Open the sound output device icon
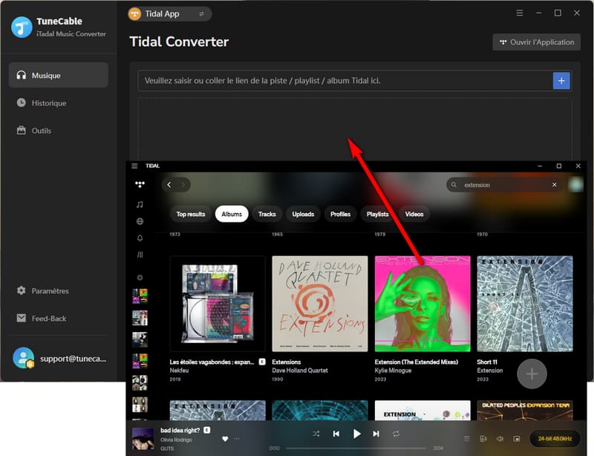Screen dimensions: 594x456 click(x=483, y=439)
